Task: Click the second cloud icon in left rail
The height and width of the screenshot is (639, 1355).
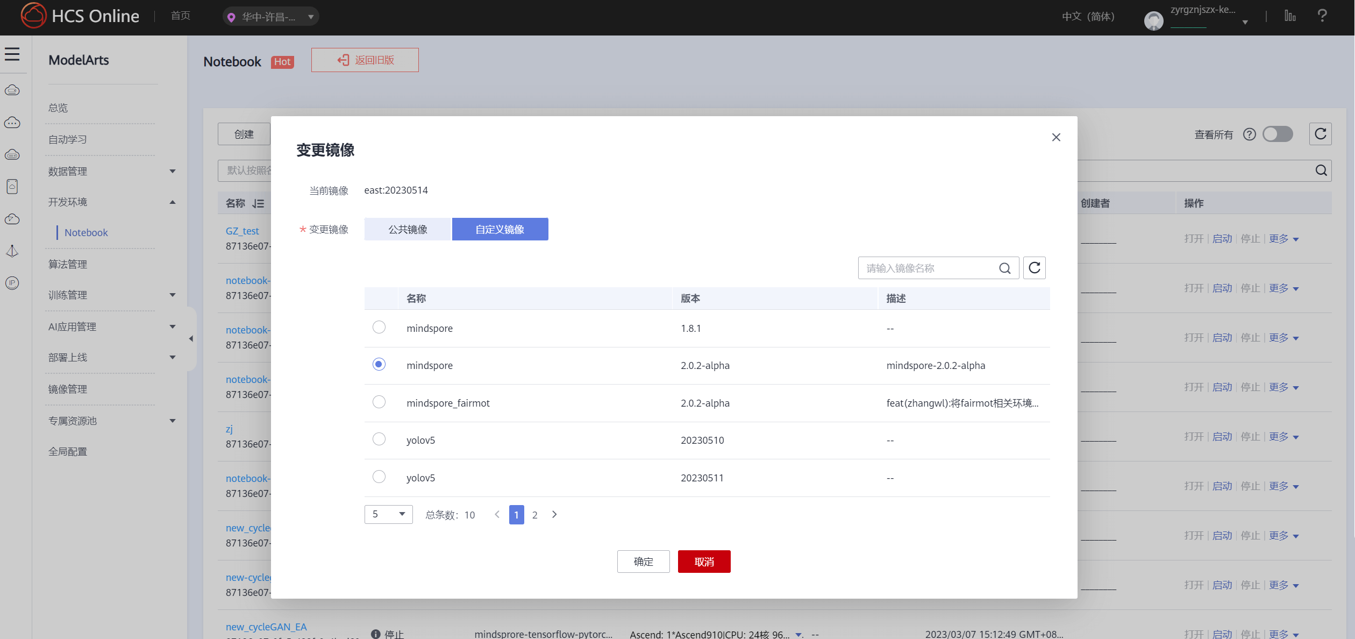Action: click(x=12, y=123)
